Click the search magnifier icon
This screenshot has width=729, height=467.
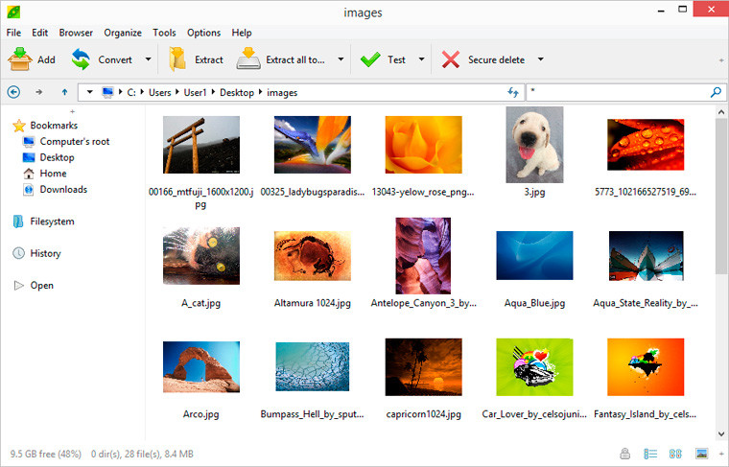tap(716, 92)
